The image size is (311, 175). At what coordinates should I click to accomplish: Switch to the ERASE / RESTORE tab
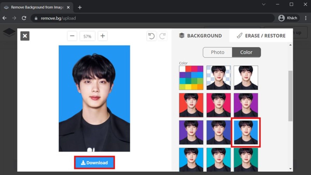tap(261, 36)
